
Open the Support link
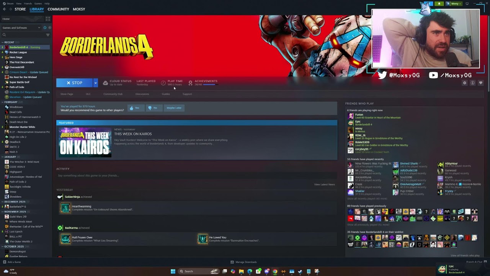tap(187, 94)
